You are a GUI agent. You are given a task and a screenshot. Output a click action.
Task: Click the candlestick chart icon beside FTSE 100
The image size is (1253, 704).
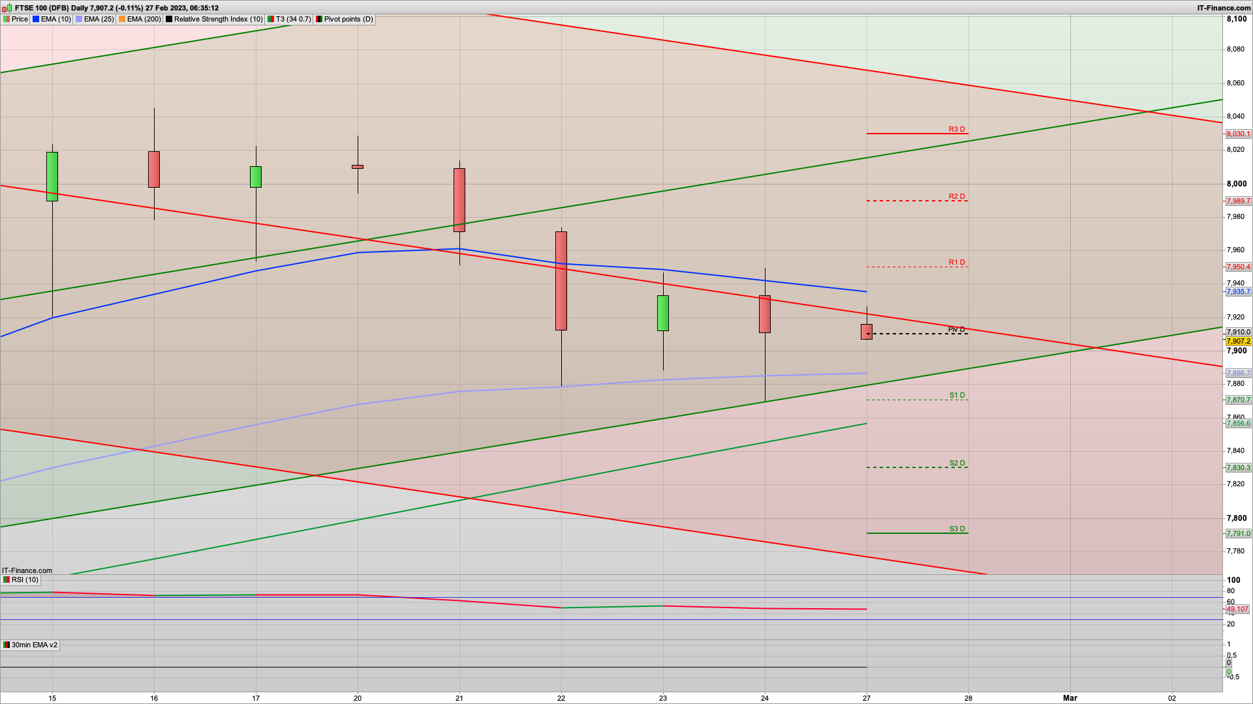pos(8,8)
